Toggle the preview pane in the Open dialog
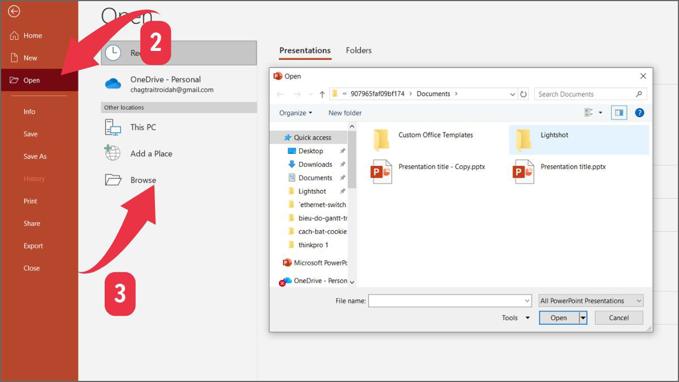 click(618, 113)
